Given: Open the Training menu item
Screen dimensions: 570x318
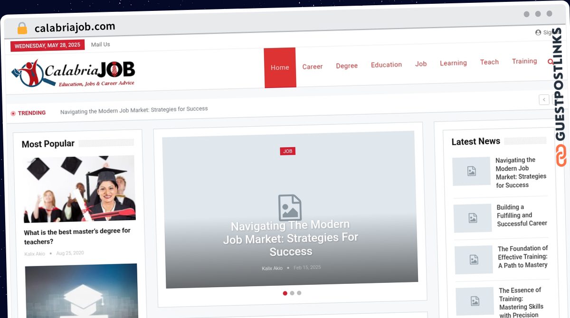Looking at the screenshot, I should click(x=524, y=61).
